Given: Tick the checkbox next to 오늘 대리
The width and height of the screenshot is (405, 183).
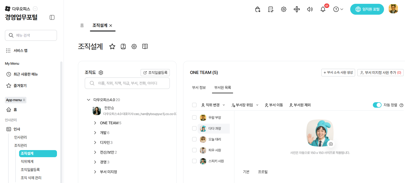Looking at the screenshot, I should (194, 139).
